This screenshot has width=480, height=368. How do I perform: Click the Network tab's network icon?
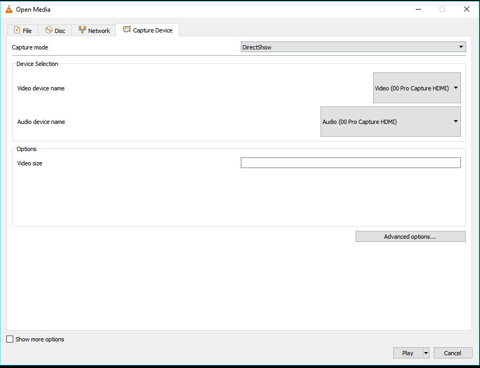[82, 30]
